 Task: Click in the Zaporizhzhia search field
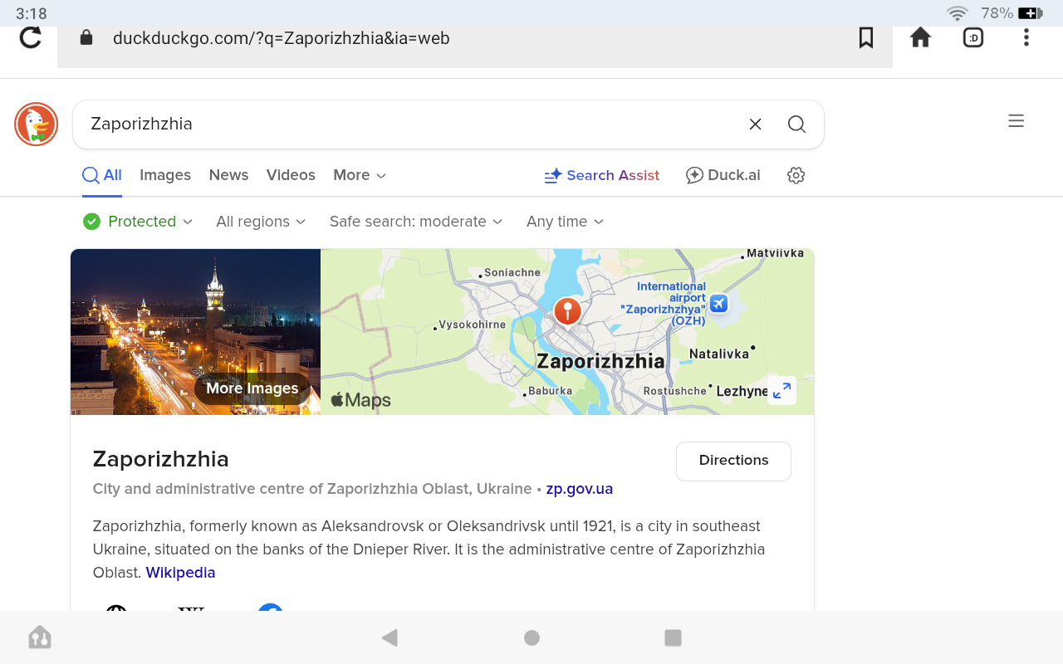[x=399, y=124]
